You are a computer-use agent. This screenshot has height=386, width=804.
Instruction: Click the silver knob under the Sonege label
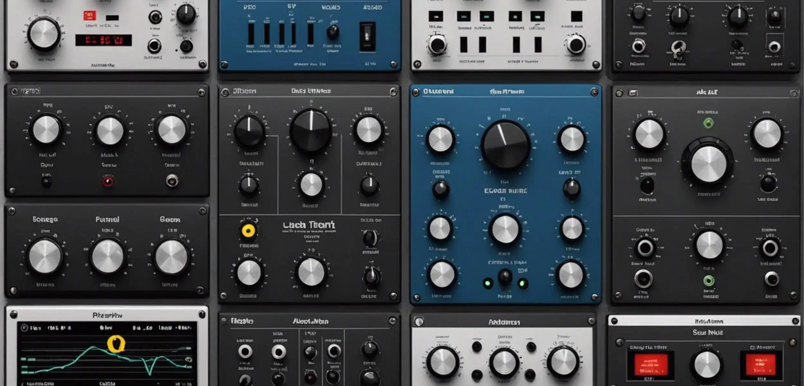[x=45, y=257]
